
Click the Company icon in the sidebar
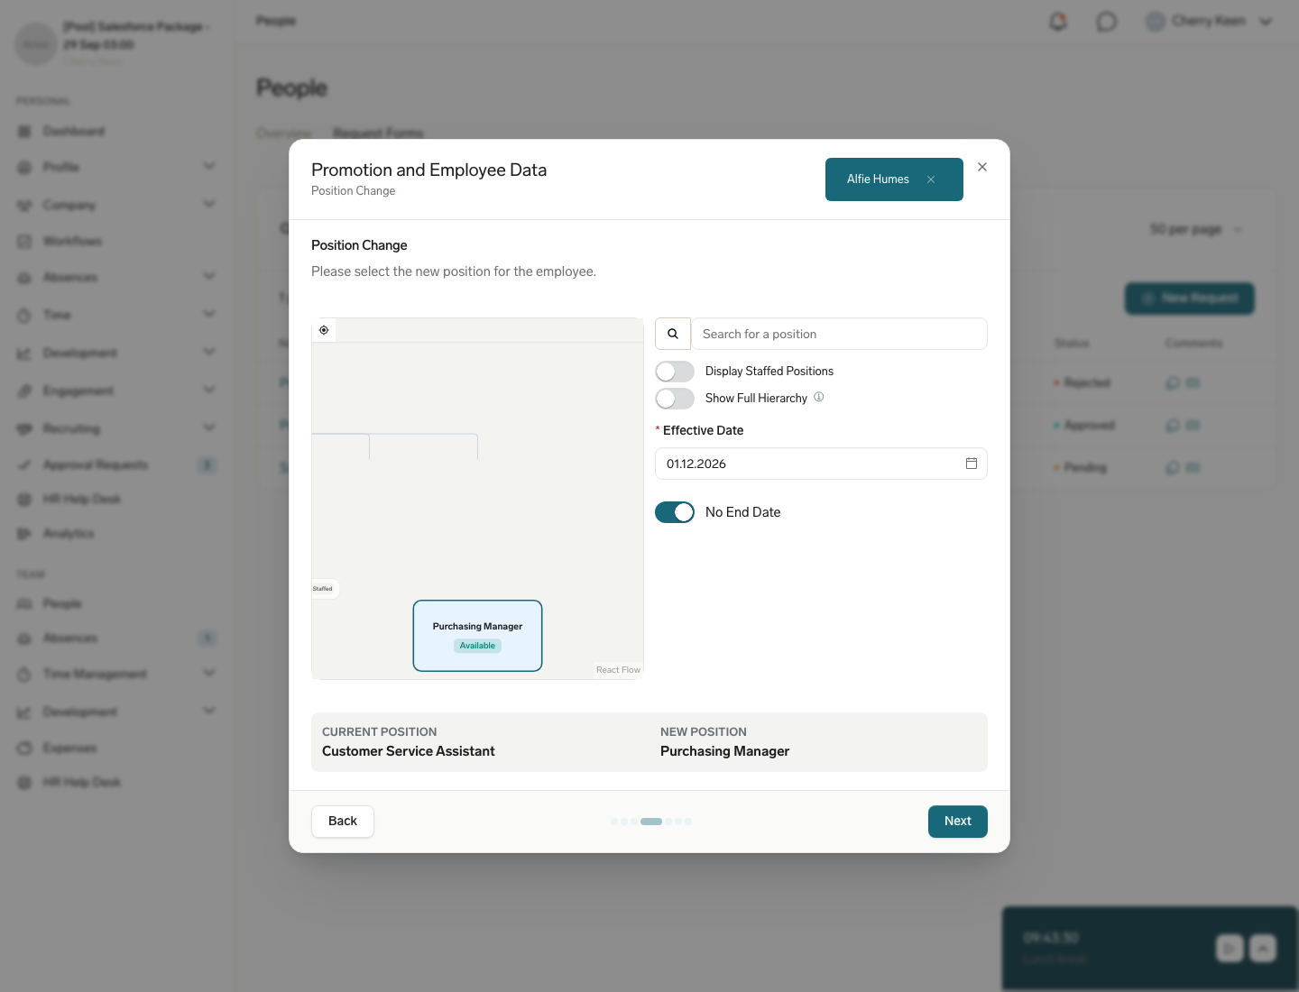[x=24, y=206]
